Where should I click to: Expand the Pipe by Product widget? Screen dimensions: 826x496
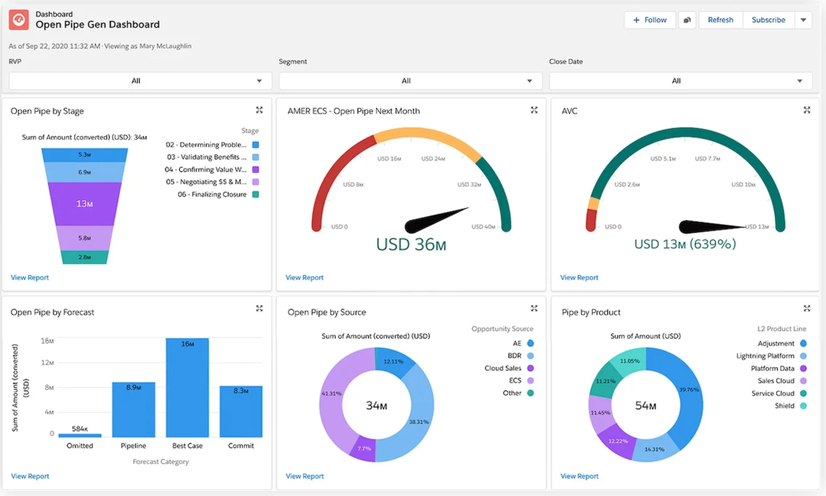(807, 308)
